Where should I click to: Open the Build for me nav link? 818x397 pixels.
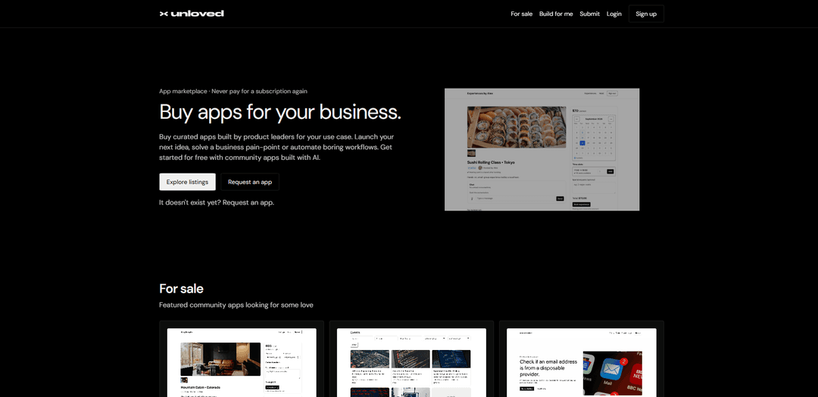[556, 14]
